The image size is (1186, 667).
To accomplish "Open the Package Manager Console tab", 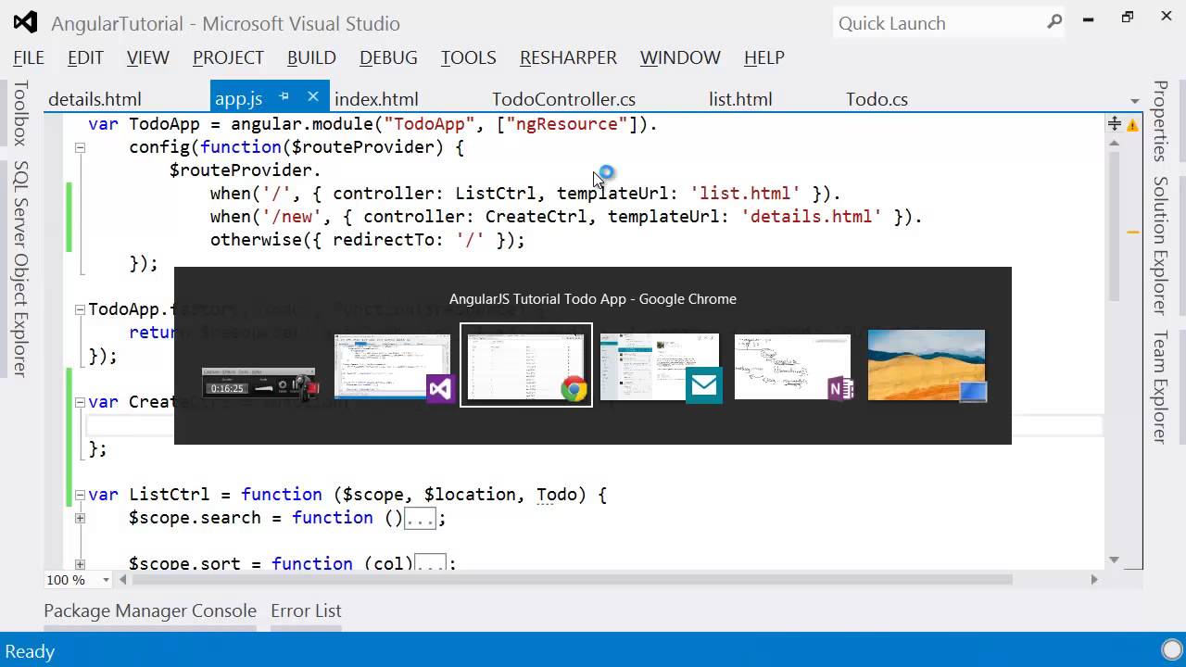I will pos(150,610).
